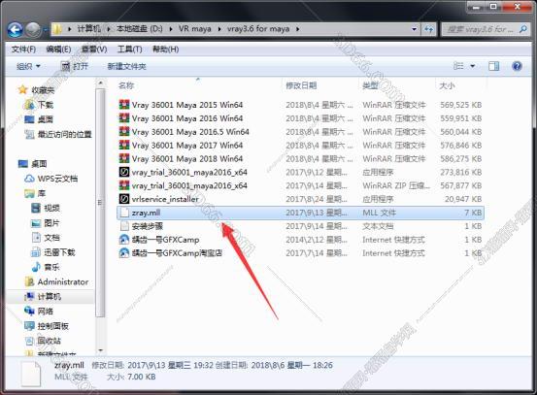This screenshot has height=395, width=537.
Task: Select 最近访问的位置 in sidebar
Action: 64,134
